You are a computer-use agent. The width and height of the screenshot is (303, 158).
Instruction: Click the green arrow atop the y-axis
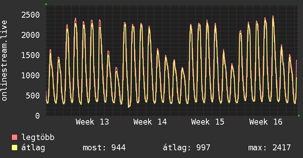pos(46,4)
